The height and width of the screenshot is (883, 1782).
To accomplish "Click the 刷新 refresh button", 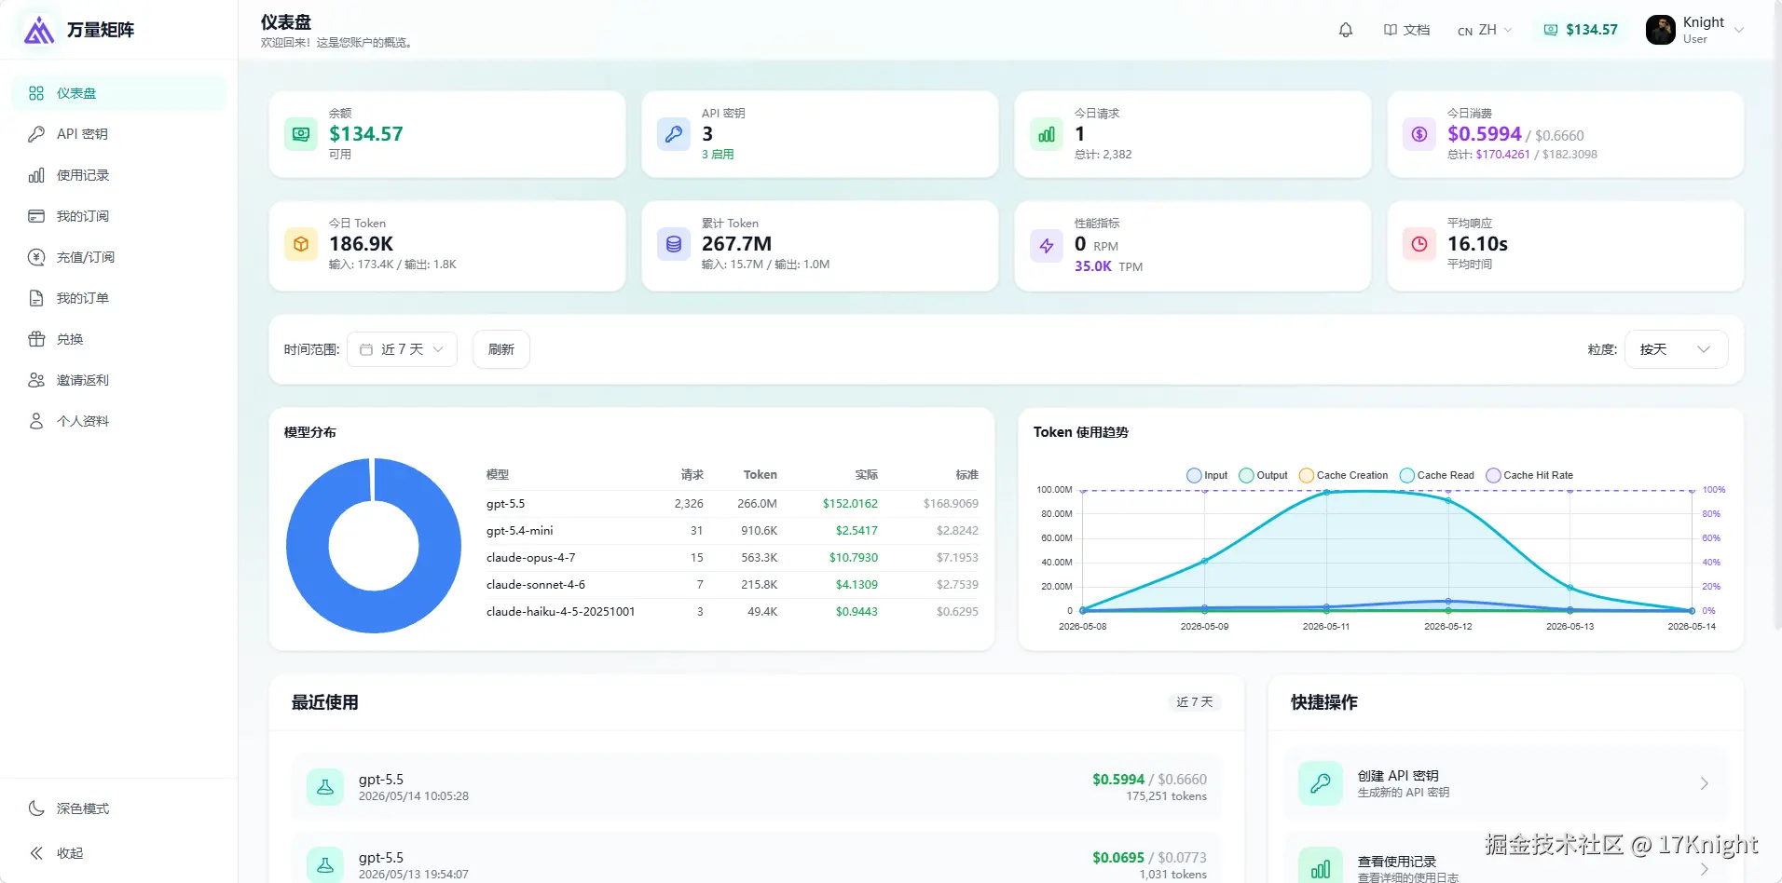I will [501, 349].
